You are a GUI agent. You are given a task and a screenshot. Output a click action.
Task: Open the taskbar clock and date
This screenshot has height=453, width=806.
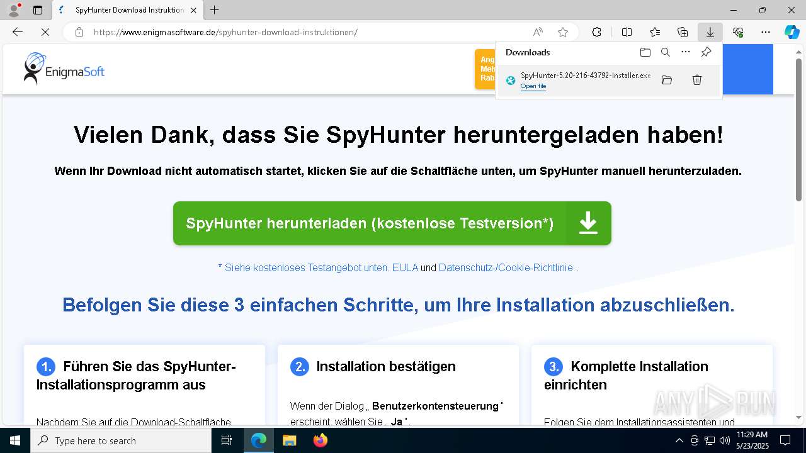pyautogui.click(x=752, y=440)
